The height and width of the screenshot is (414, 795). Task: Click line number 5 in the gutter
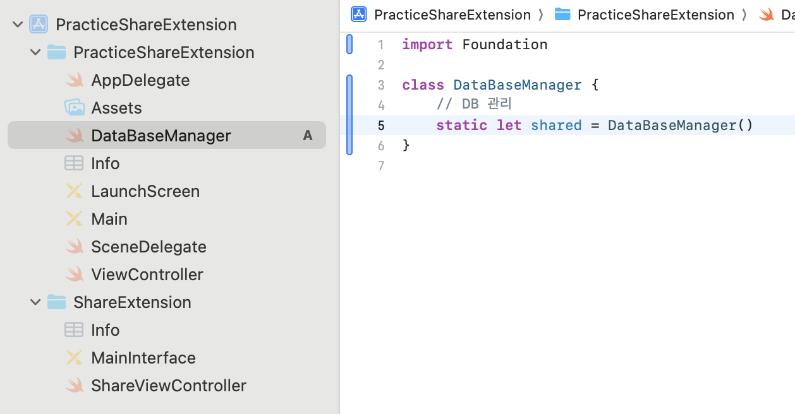381,126
